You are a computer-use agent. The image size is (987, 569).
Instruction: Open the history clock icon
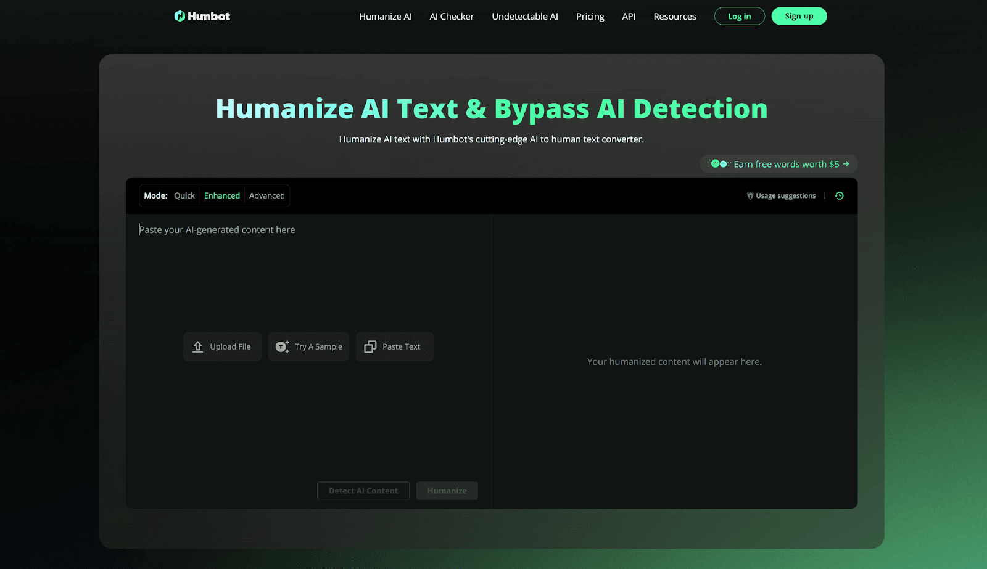pos(840,195)
